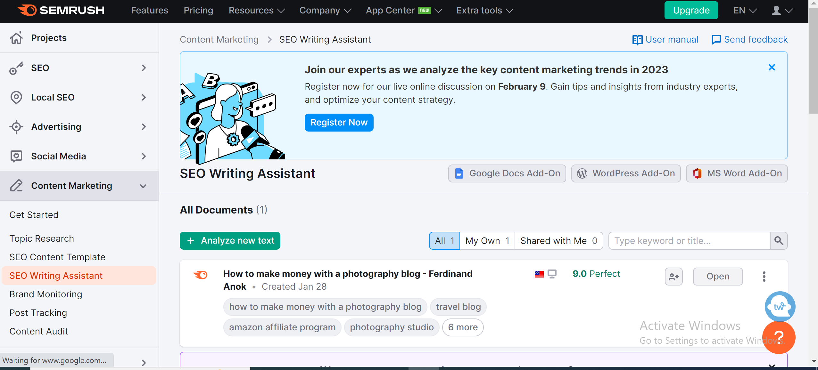Go to Get Started in sidebar

tap(34, 215)
